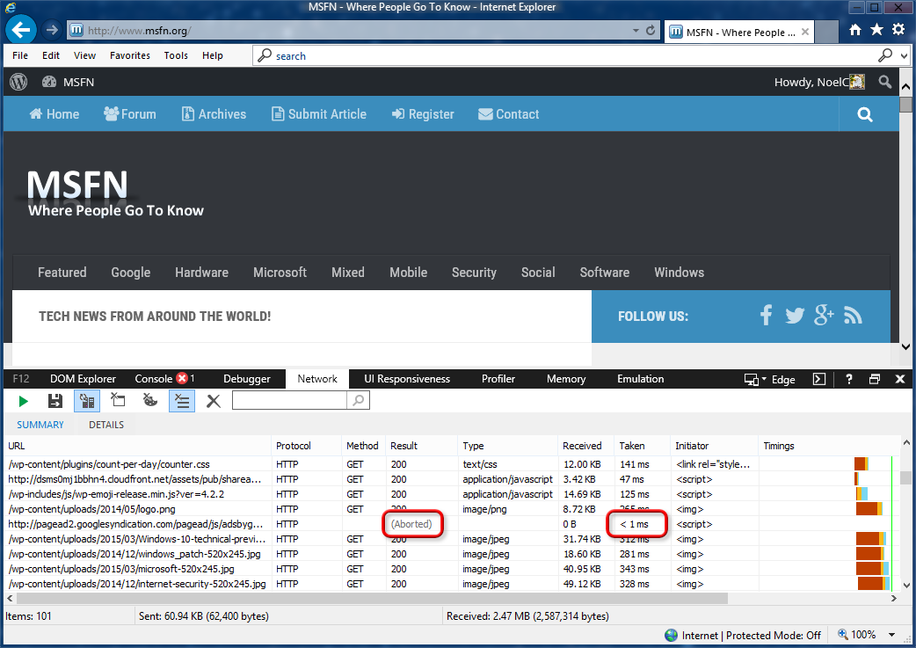Open the zoom level dropdown arrow
Image resolution: width=916 pixels, height=648 pixels.
[x=891, y=635]
